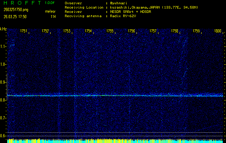This screenshot has width=226, height=143.
Task: Click the Receiving Location label
Action: click(84, 8)
